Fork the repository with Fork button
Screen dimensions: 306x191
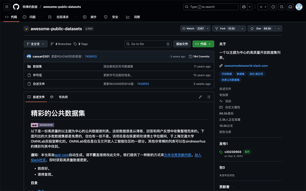click(226, 28)
